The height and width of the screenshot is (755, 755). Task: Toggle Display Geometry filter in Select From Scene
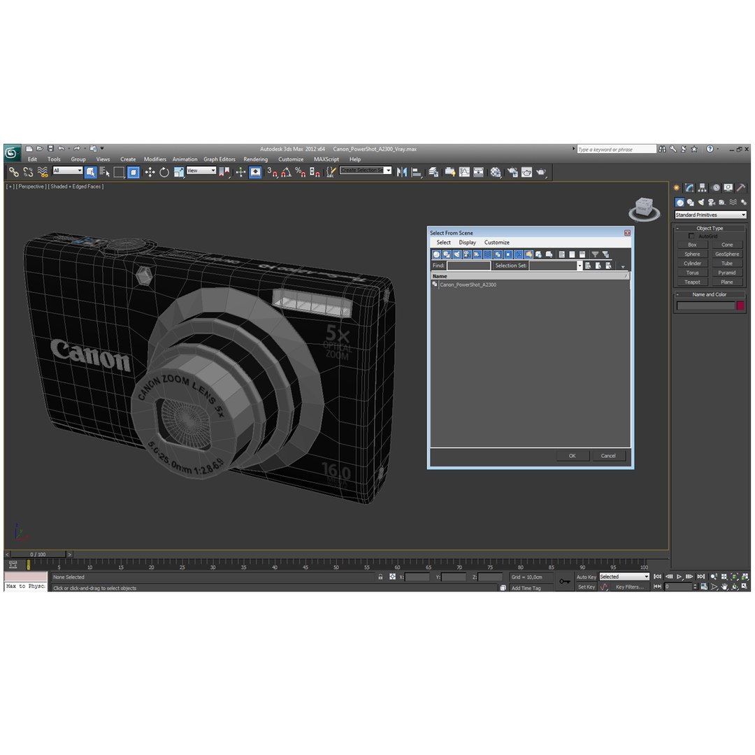tap(437, 254)
